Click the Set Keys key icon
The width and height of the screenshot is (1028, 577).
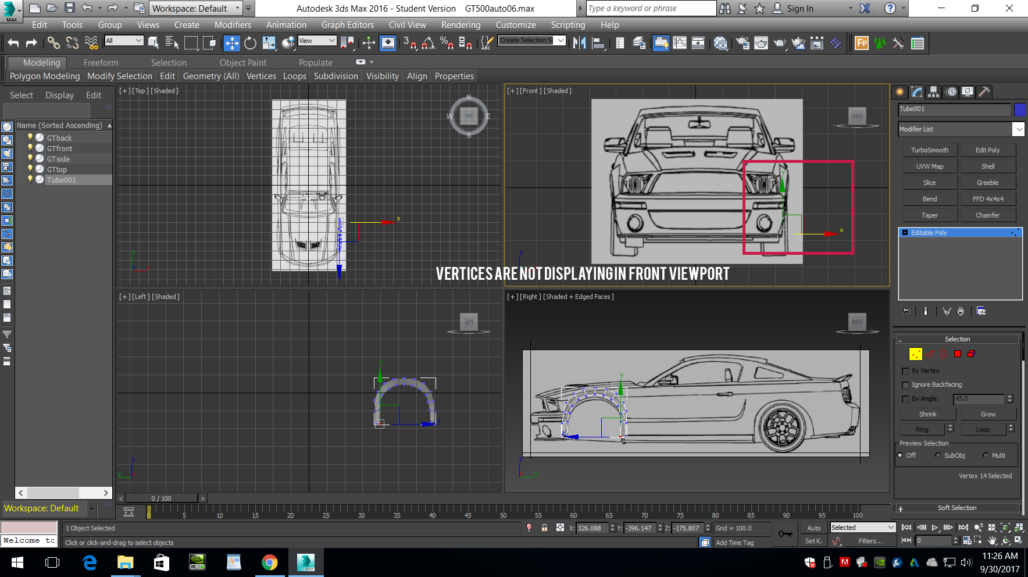coord(785,534)
